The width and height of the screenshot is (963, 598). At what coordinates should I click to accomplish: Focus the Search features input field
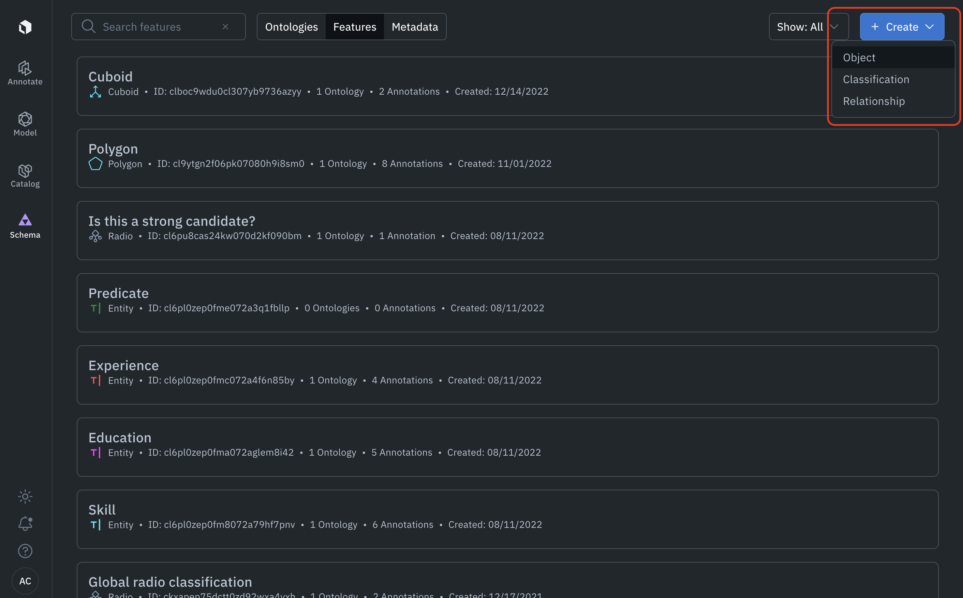pyautogui.click(x=158, y=27)
